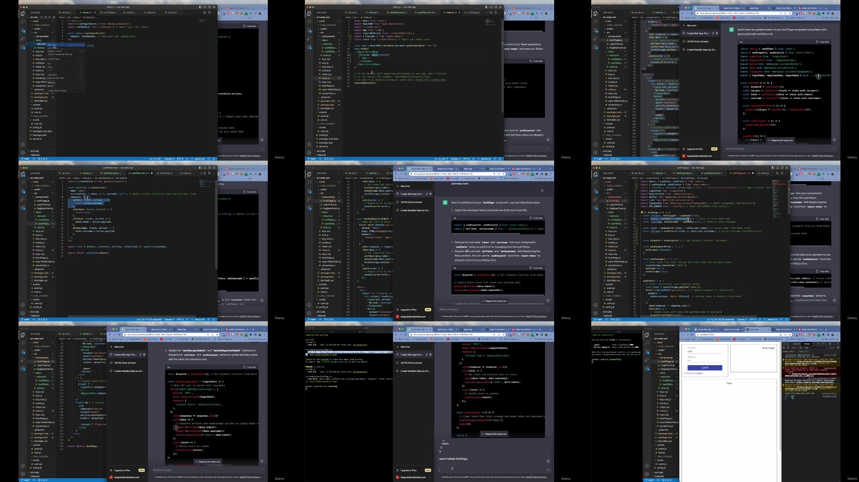Expand reducers folder in store.js frame explorer
Image resolution: width=859 pixels, height=482 pixels.
42,44
